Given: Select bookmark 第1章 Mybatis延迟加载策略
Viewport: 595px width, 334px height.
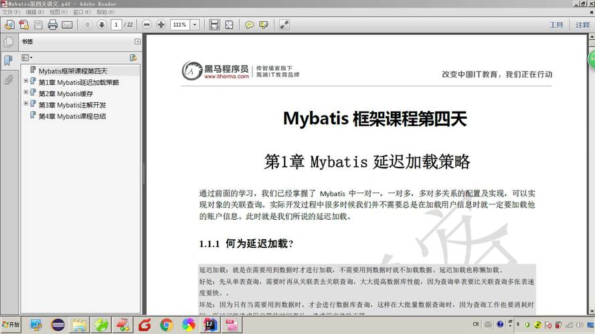Looking at the screenshot, I should point(78,82).
